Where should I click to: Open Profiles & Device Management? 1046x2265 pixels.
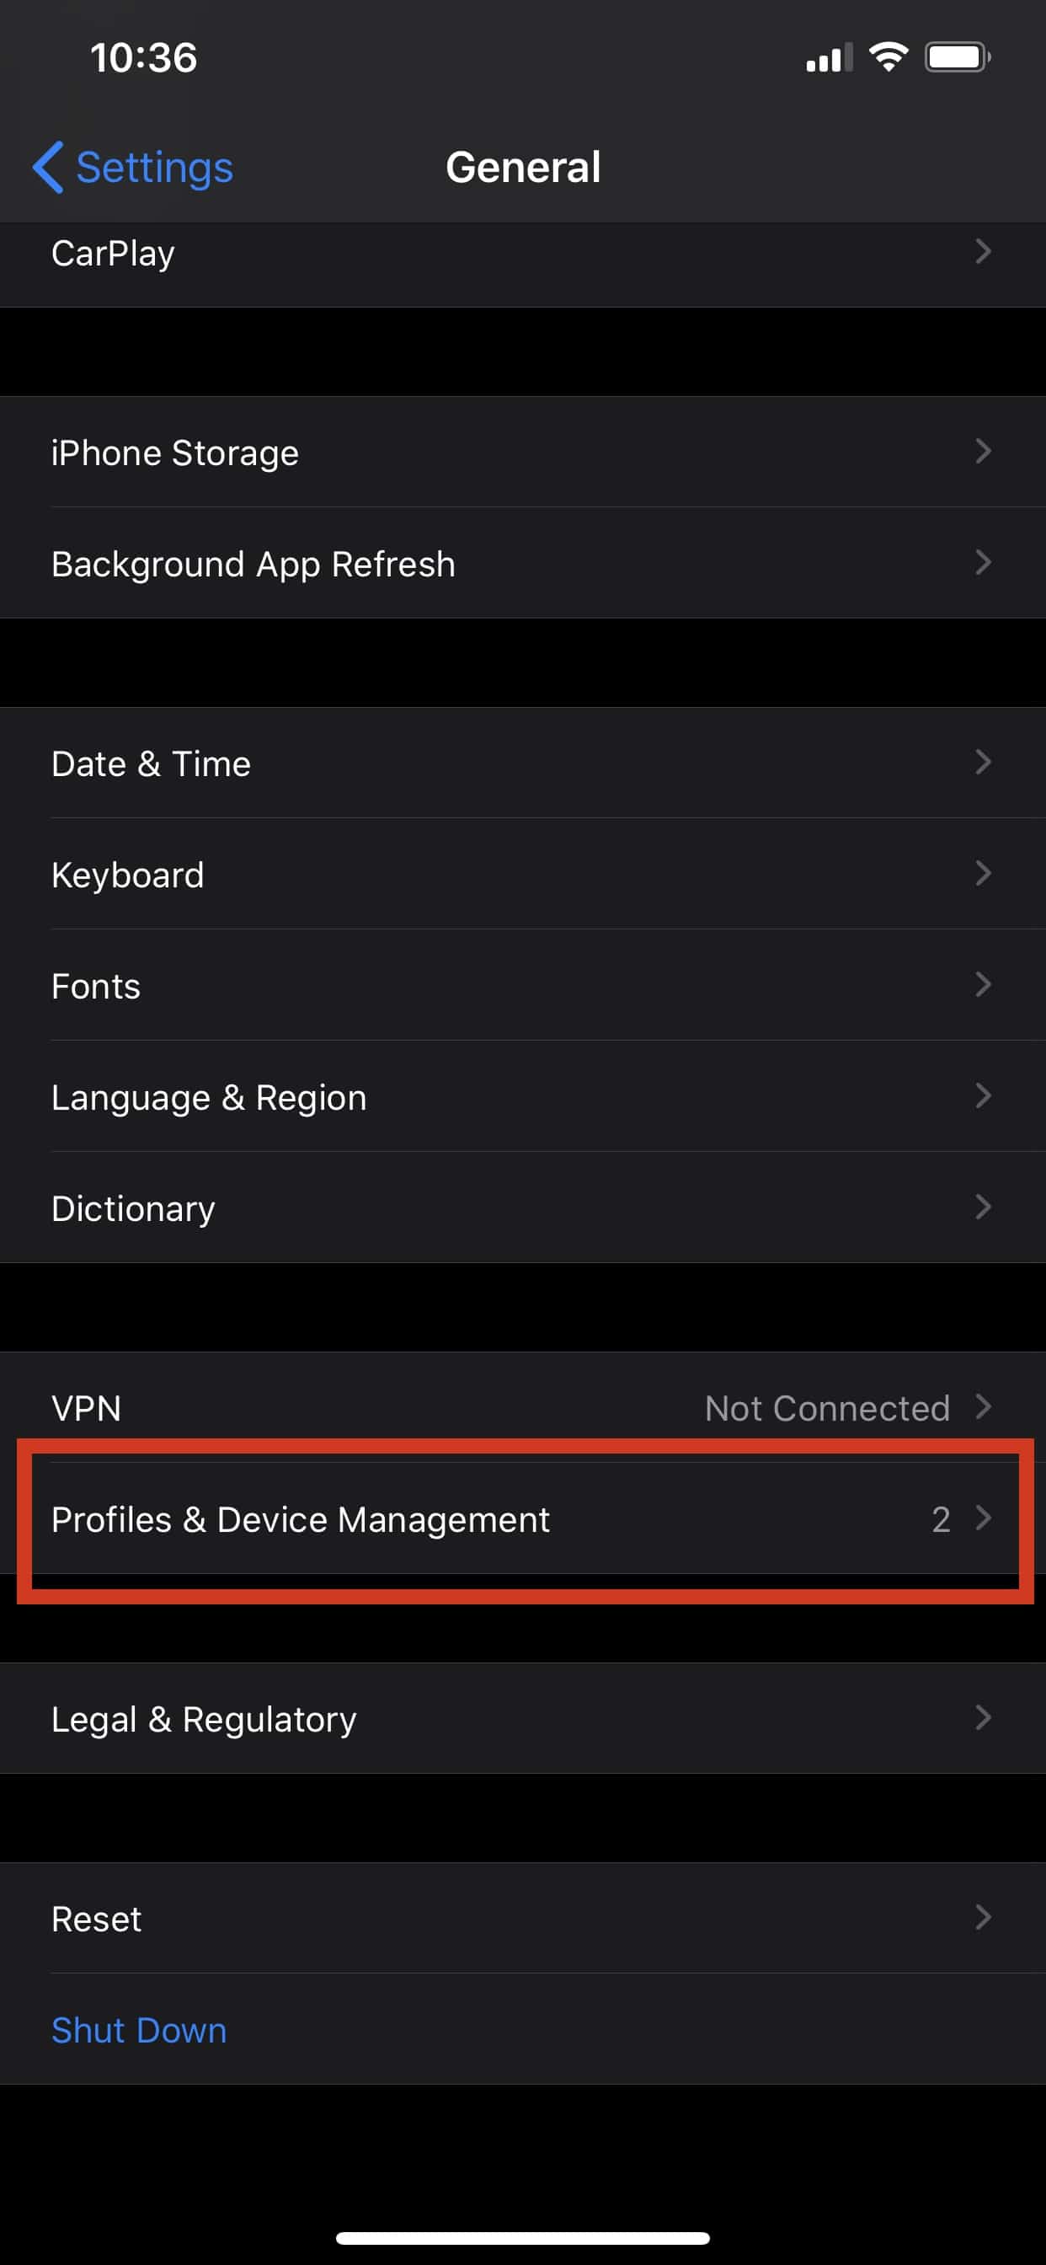pos(523,1518)
